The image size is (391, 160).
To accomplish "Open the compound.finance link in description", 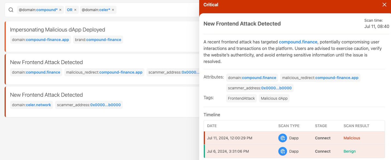I will (298, 42).
